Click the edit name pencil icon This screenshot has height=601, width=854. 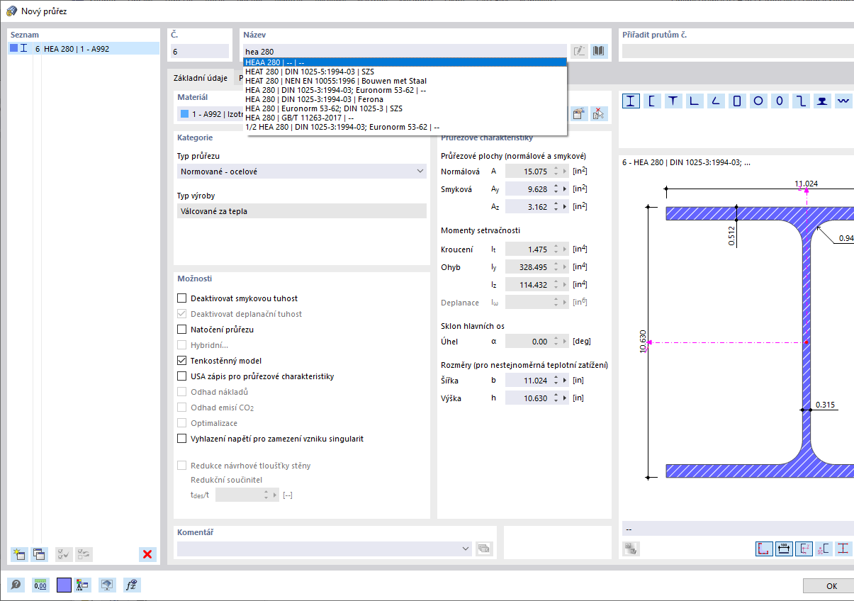[580, 51]
